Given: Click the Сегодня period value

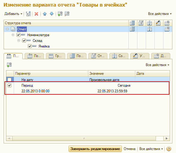Looking at the screenshot, I should coord(124,85).
